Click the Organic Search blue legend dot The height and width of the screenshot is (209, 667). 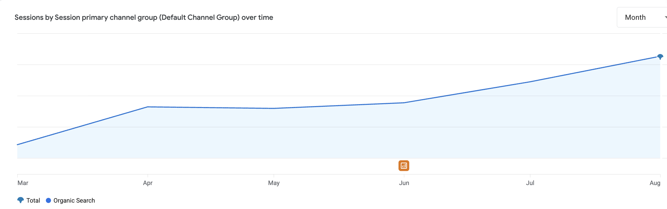coord(49,200)
